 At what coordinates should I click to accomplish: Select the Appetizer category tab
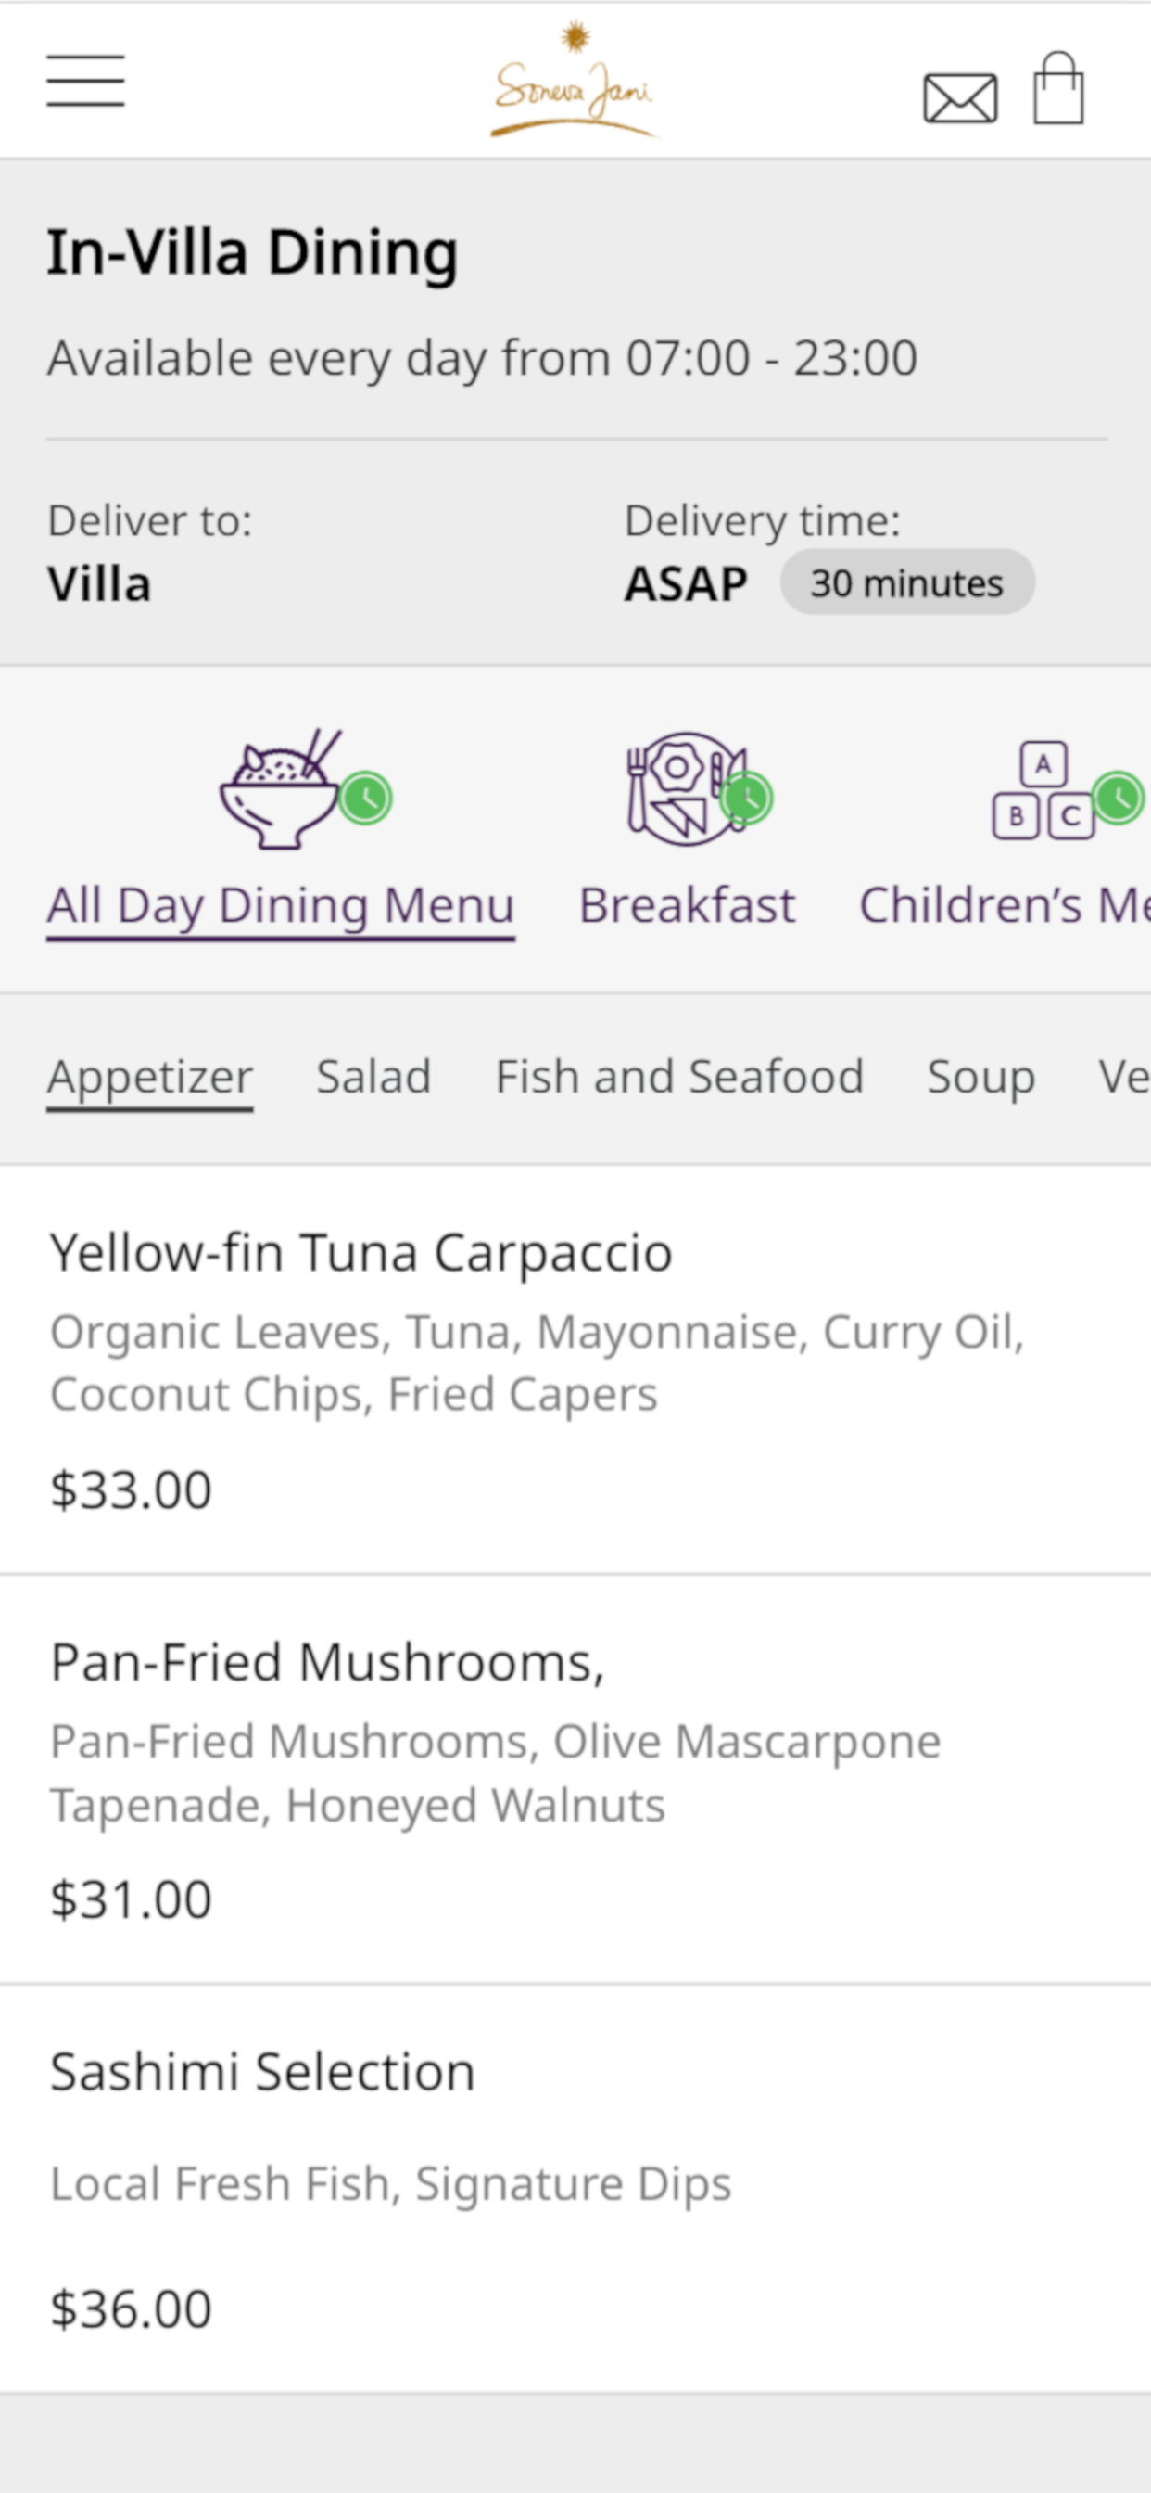(150, 1077)
